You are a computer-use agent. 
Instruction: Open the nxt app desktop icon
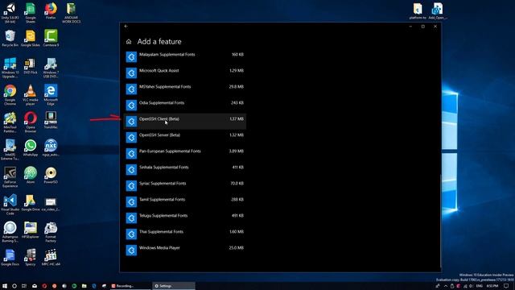[x=51, y=147]
